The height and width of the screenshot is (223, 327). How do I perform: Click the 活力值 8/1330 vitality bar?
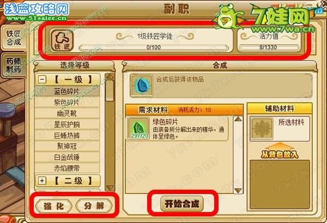tap(269, 48)
